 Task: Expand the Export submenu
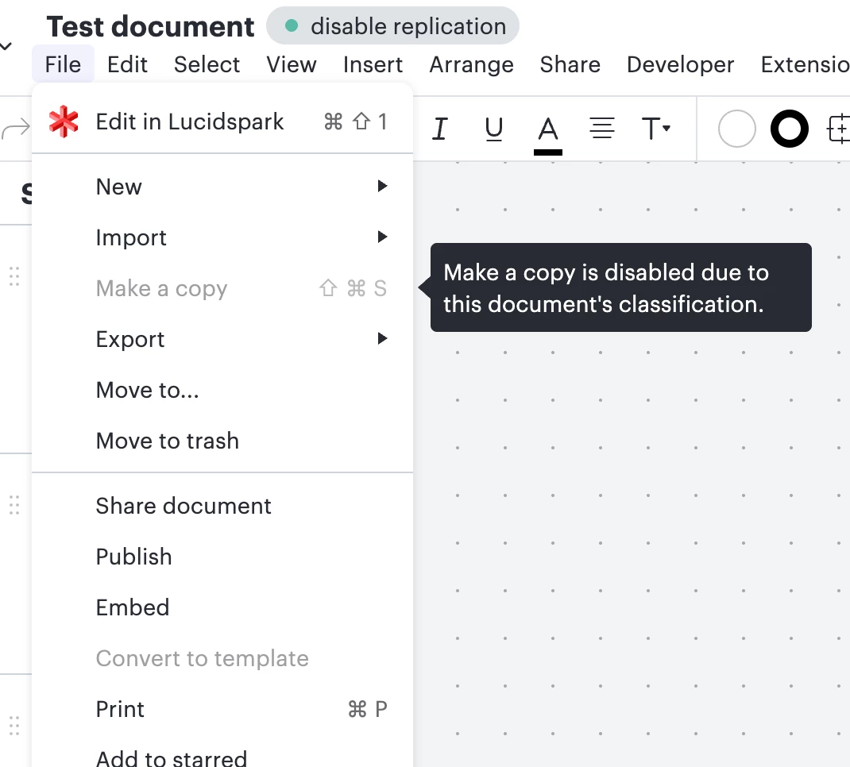tap(222, 339)
